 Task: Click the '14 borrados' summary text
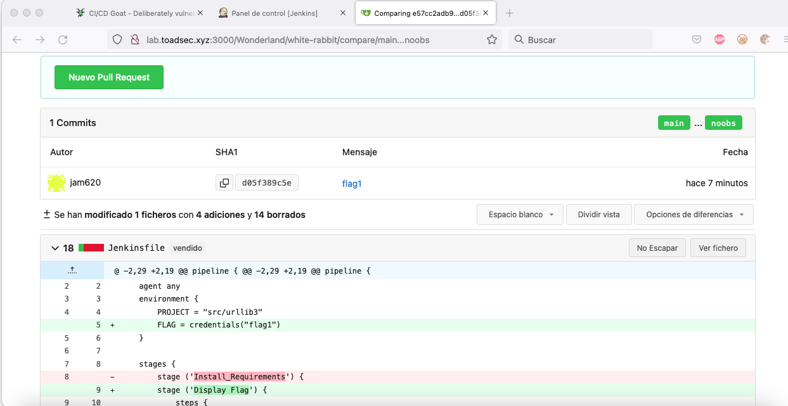280,215
